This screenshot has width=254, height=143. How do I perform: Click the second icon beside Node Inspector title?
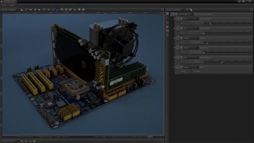191,10
